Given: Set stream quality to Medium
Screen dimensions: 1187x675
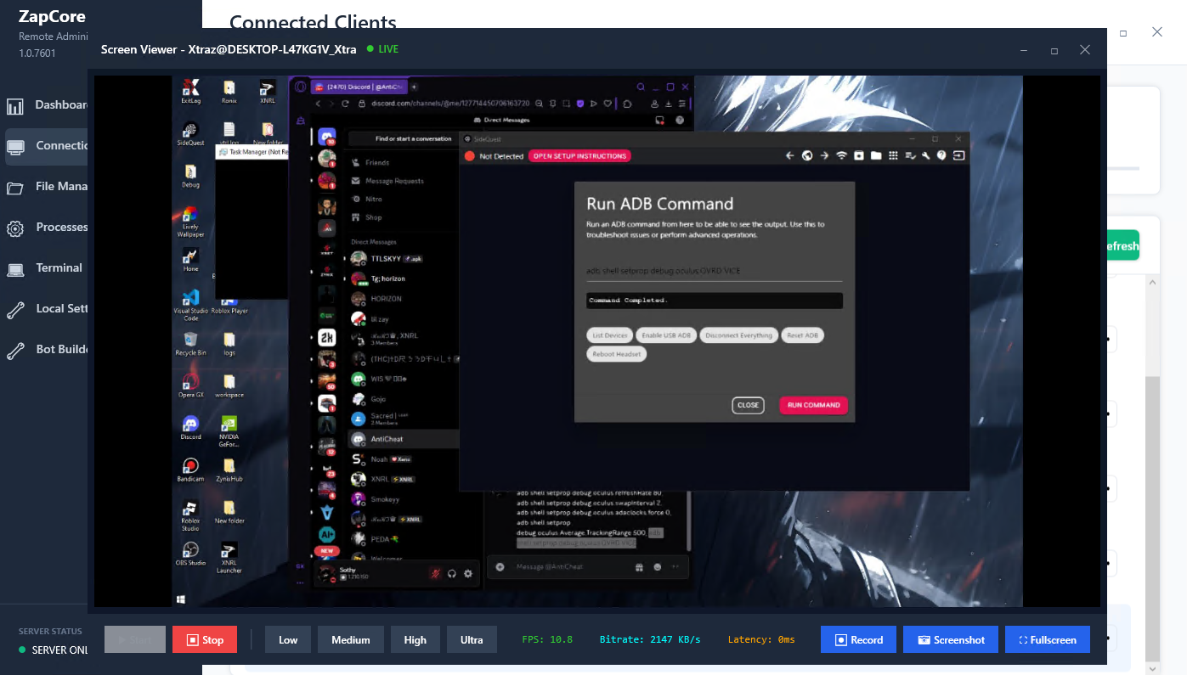Looking at the screenshot, I should [351, 640].
